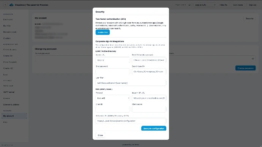Toggle Dark mode in top bar
The width and height of the screenshot is (262, 147).
click(x=238, y=5)
